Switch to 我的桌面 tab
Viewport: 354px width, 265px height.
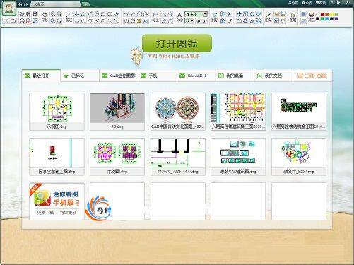coord(235,76)
